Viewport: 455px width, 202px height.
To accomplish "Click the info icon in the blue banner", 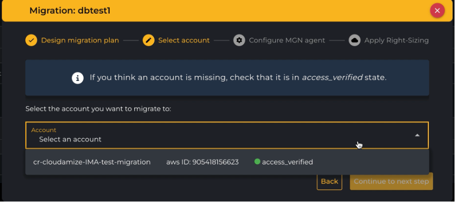I will click(77, 78).
